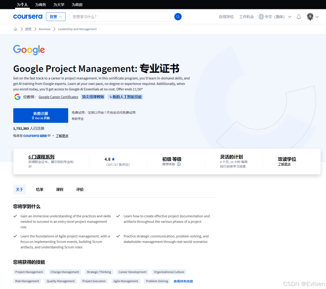
Task: Click the Strategic Thinking skill tag
Action: pyautogui.click(x=99, y=272)
